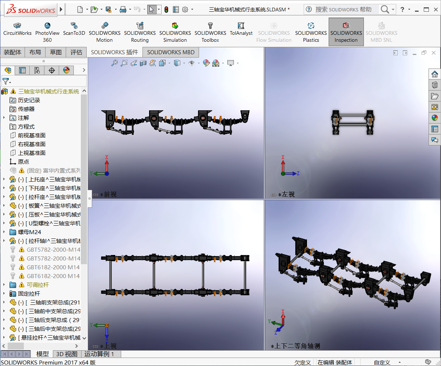The height and width of the screenshot is (366, 441).
Task: Click the Edit Appearance icon
Action: (206, 63)
